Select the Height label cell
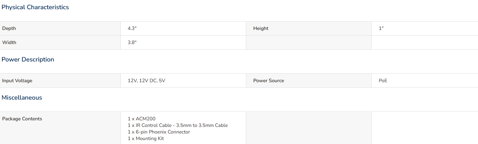Screen dimensions: 478x144 point(308,29)
